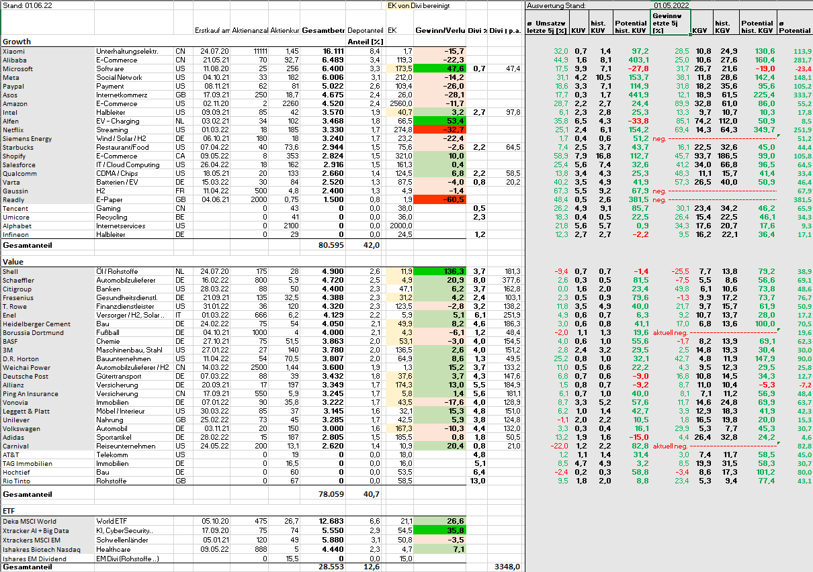Select the 'Growth' section heading
This screenshot has width=813, height=572.
(17, 42)
